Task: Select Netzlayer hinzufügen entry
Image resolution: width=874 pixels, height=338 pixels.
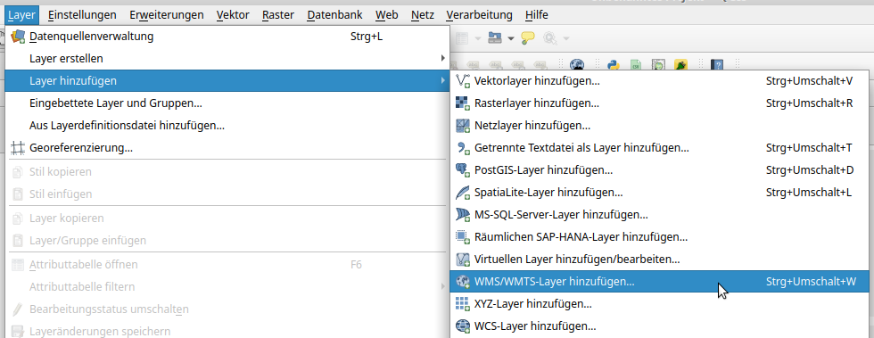Action: tap(660, 126)
